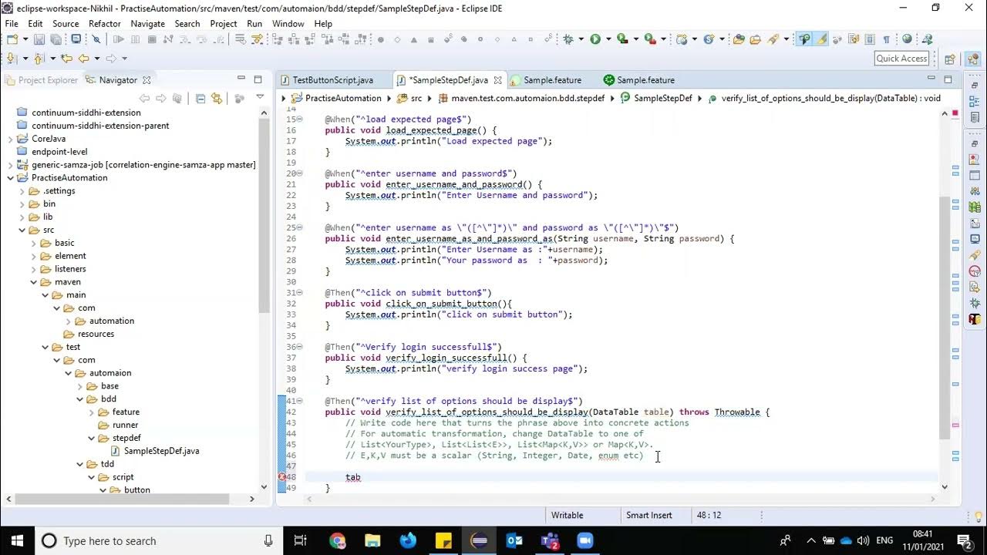Click the Last Edit Location icon

pyautogui.click(x=66, y=58)
